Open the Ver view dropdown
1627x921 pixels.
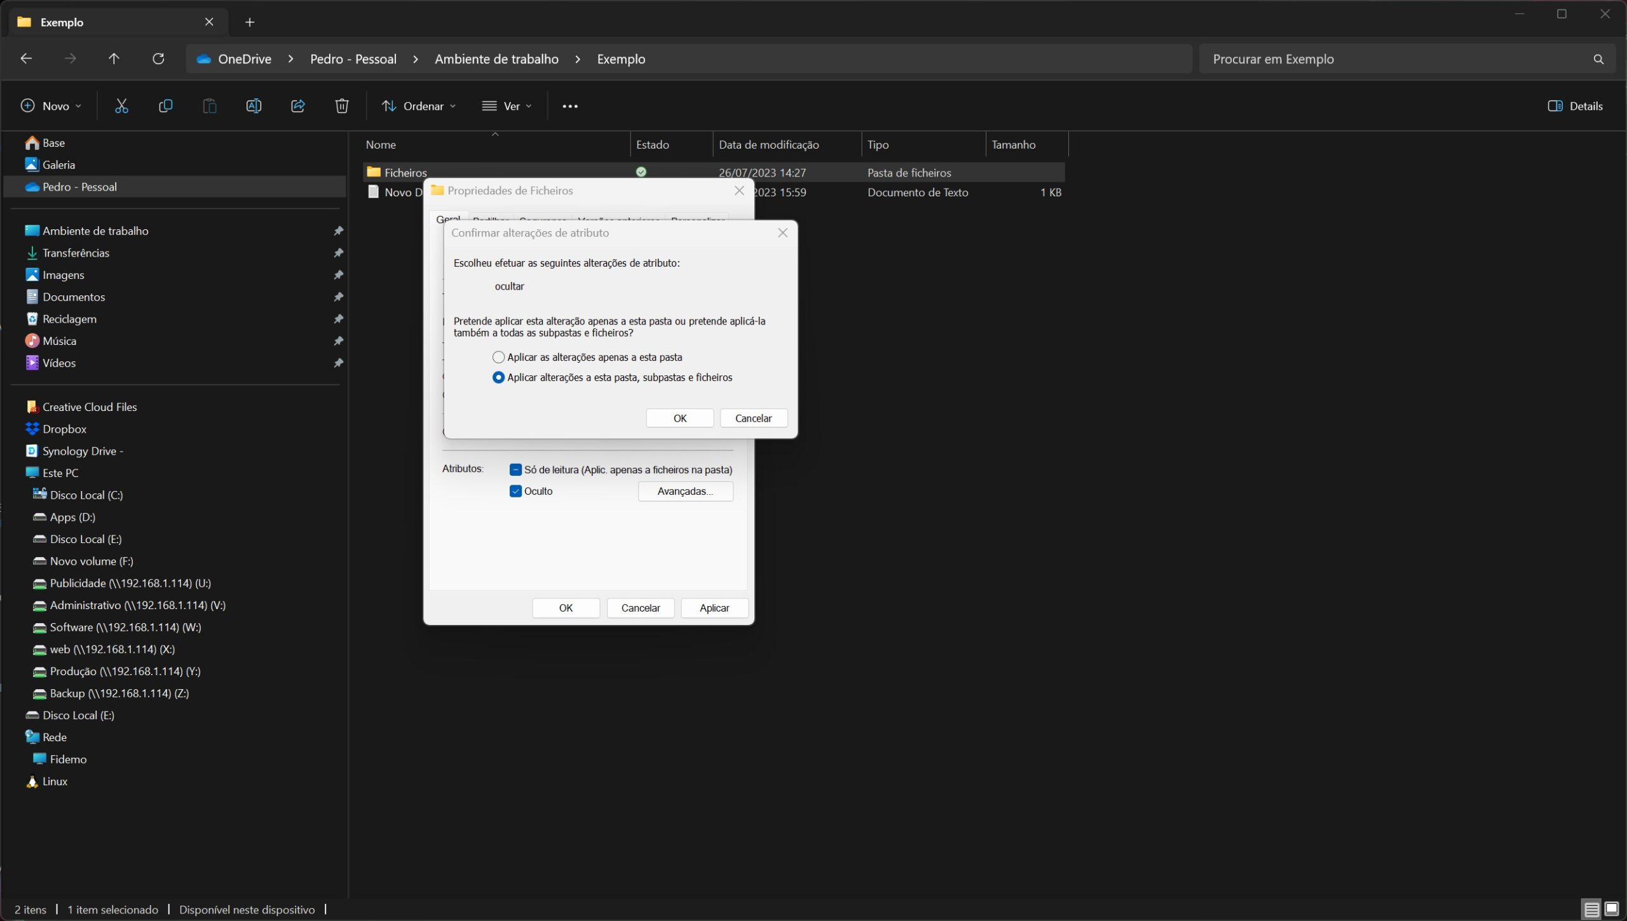point(507,106)
